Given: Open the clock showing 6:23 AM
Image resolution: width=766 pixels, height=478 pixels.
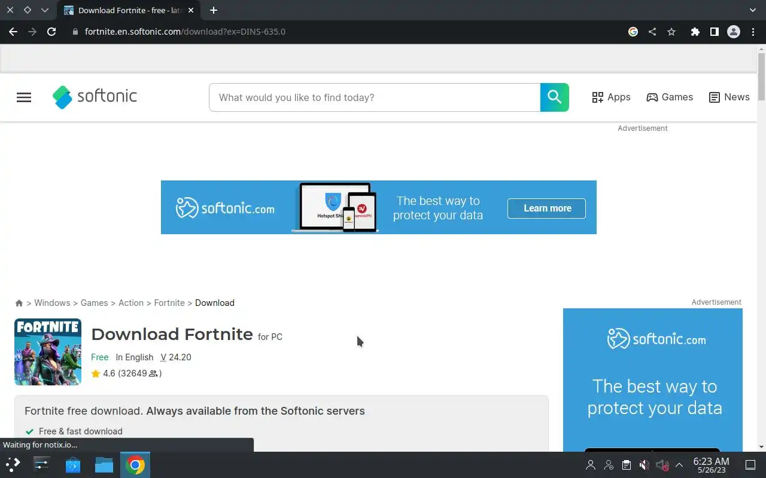Looking at the screenshot, I should [x=711, y=465].
